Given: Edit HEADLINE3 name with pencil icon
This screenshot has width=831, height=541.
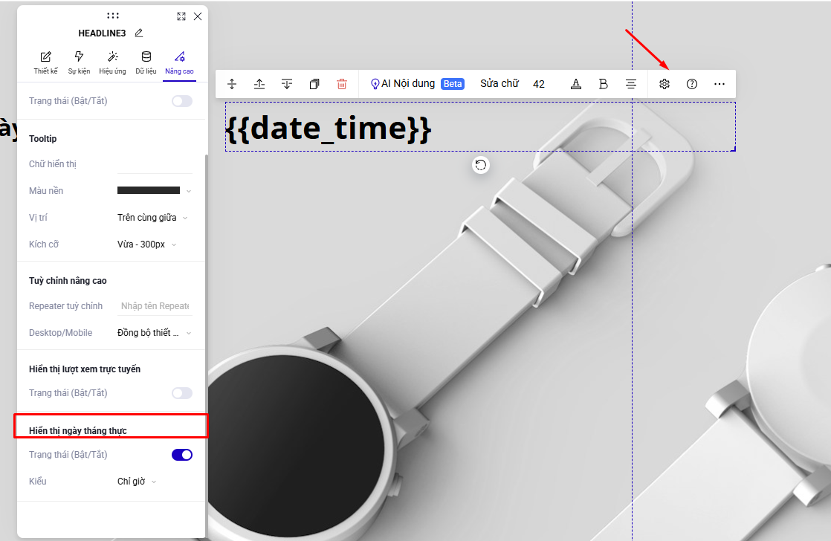Looking at the screenshot, I should (139, 33).
